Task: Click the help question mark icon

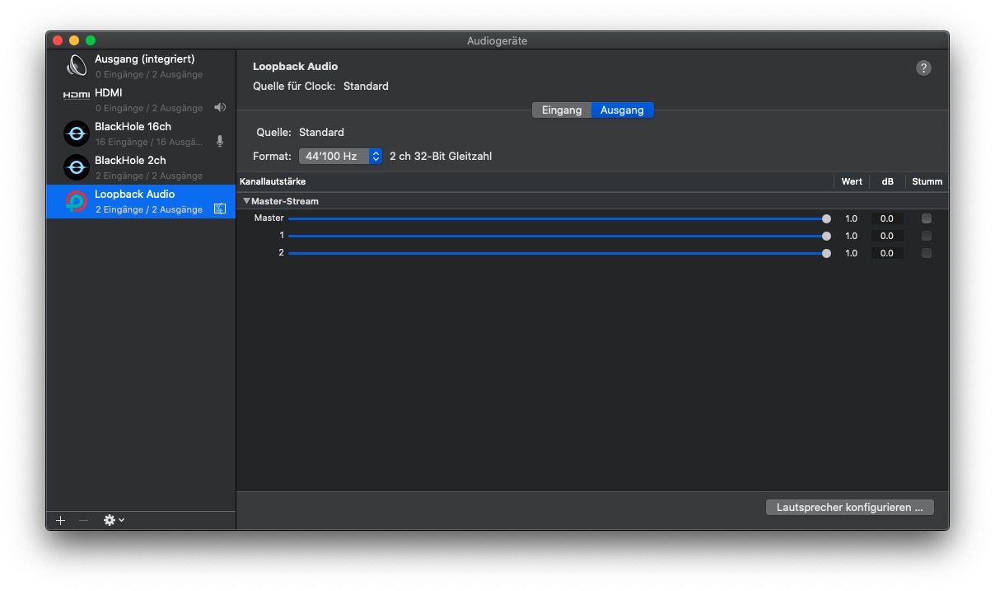Action: [923, 68]
